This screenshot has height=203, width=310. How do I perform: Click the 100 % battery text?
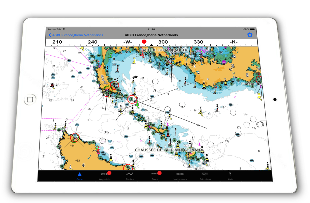coord(246,29)
